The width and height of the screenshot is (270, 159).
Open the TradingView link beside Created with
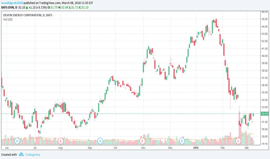[x=32, y=155]
